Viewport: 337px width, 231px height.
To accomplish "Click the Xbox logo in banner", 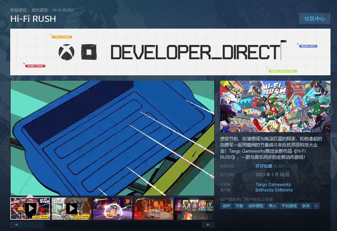I will [66, 52].
